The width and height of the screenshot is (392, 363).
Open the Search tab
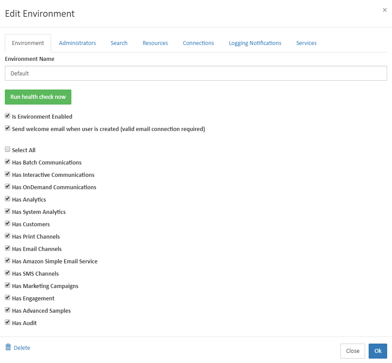(119, 43)
